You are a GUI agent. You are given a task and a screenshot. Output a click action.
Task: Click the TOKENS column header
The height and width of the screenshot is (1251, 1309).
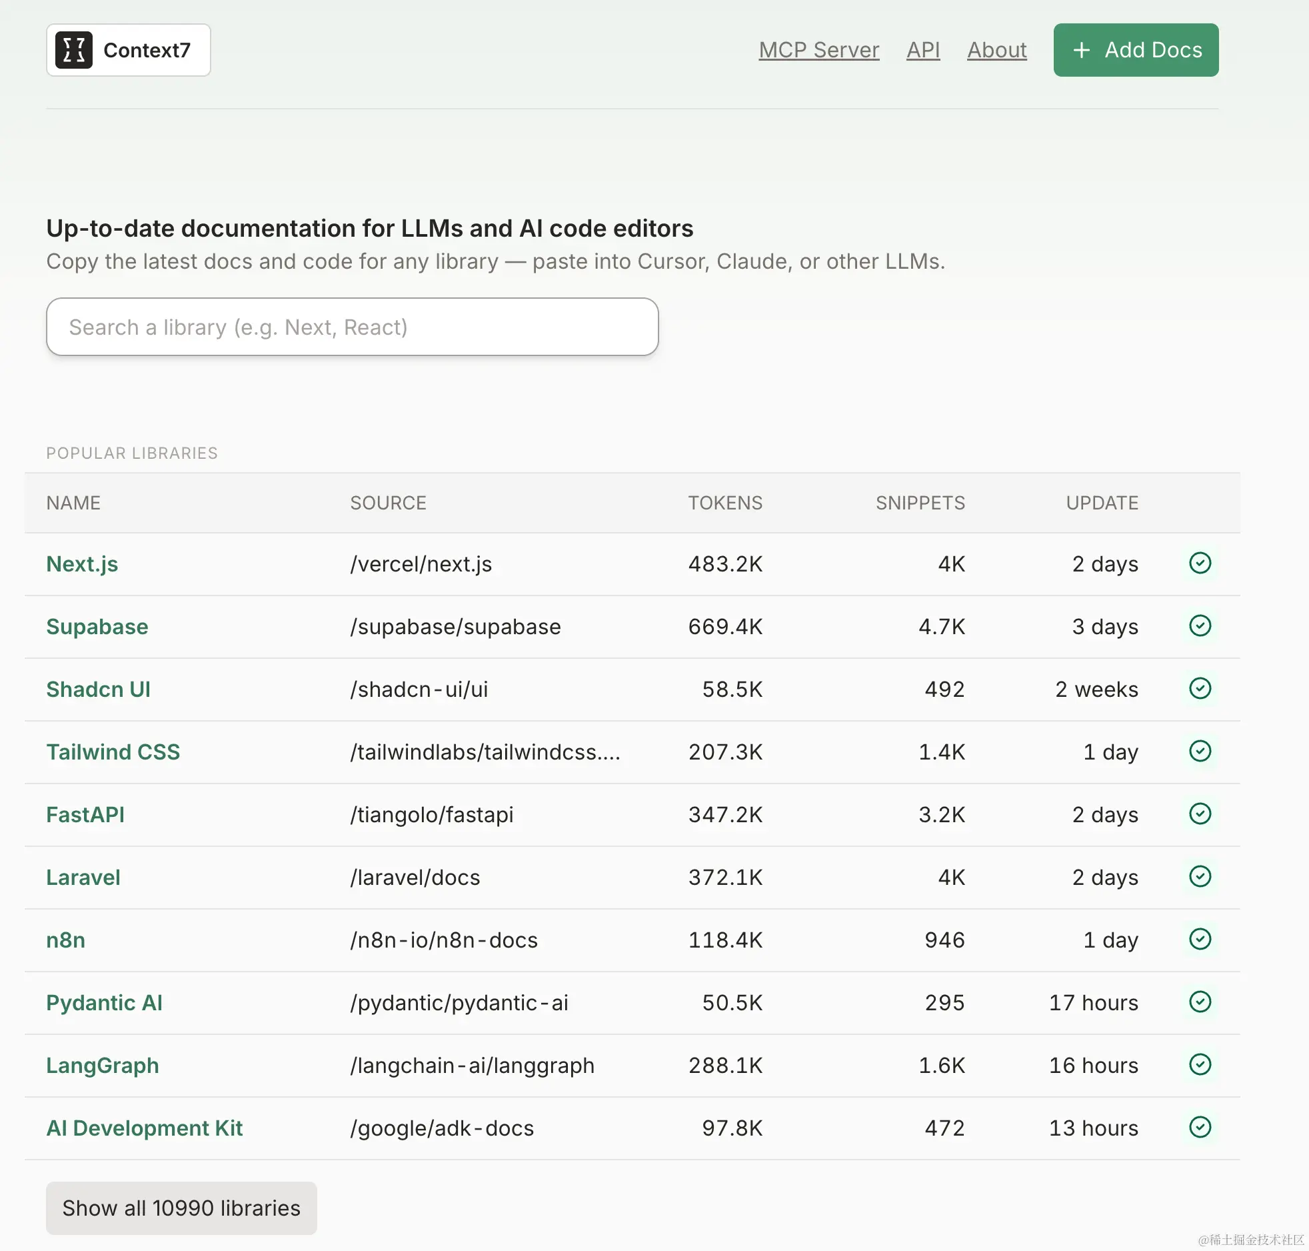pyautogui.click(x=725, y=503)
